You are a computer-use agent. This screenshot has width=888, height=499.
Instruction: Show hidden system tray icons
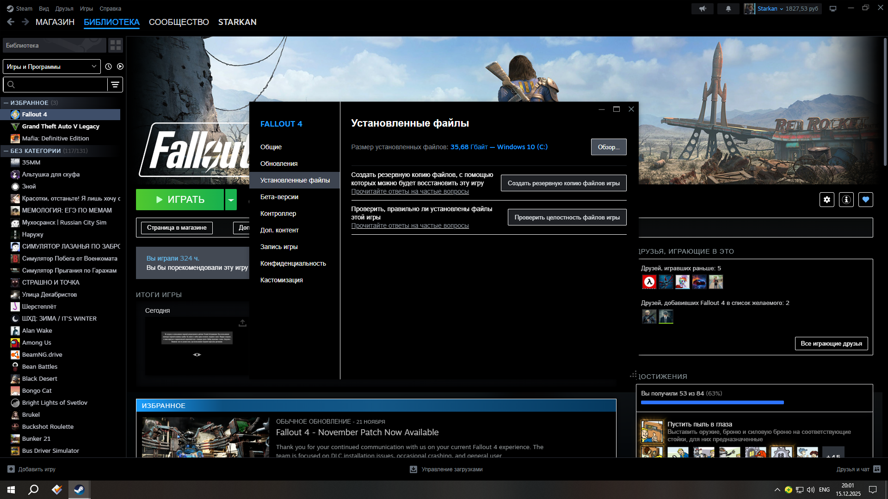click(777, 490)
